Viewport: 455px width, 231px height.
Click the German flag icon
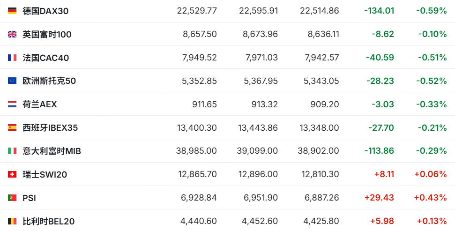pos(12,11)
